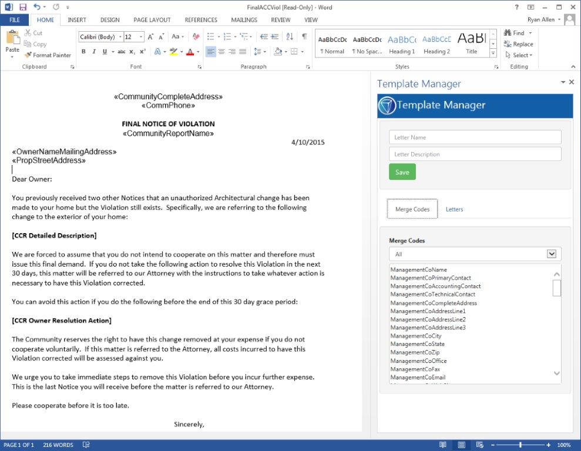Click the Letter Name input field
Viewport: 581px width, 451px height.
[475, 137]
